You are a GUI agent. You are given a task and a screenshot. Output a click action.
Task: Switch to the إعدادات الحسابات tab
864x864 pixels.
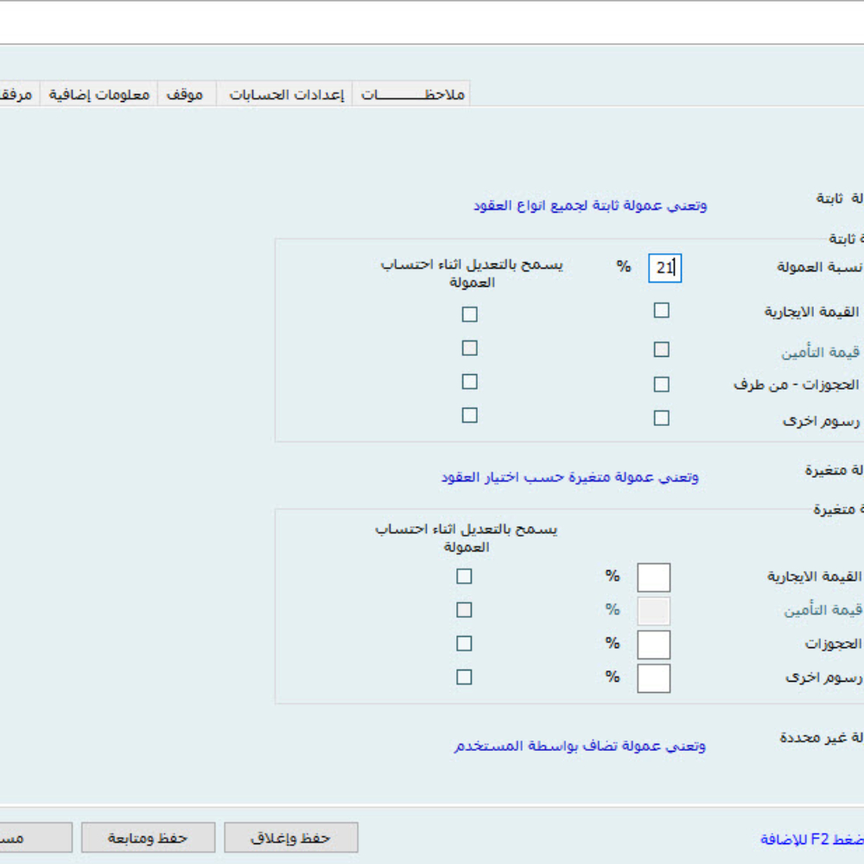285,94
